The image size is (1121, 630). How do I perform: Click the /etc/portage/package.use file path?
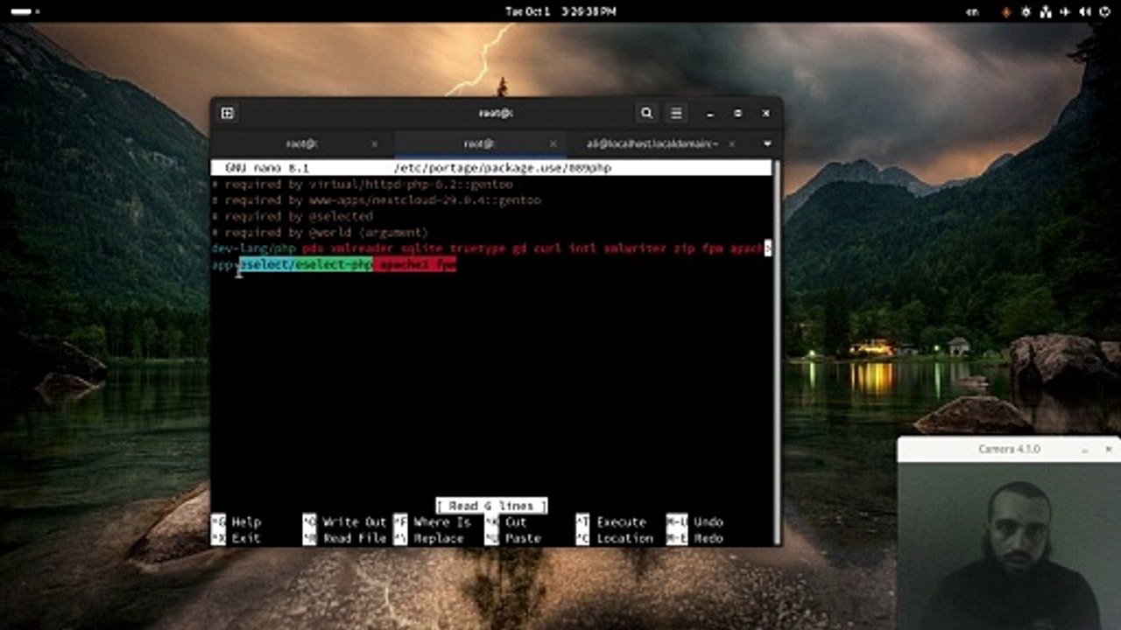point(503,168)
